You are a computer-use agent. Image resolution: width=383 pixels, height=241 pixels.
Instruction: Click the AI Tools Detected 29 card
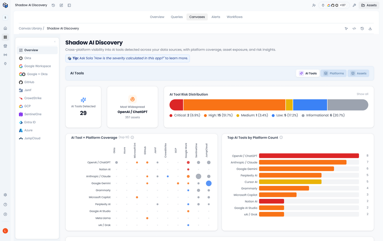[x=83, y=107]
